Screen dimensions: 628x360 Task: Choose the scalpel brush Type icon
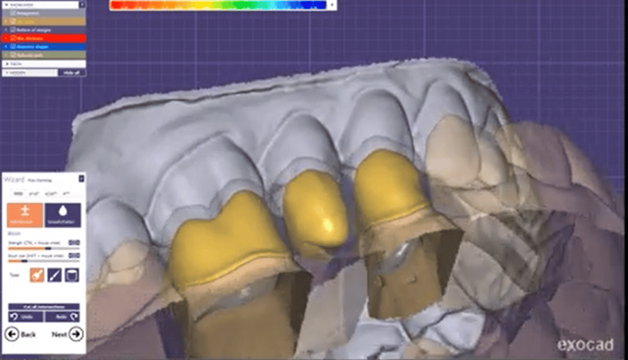[38, 275]
